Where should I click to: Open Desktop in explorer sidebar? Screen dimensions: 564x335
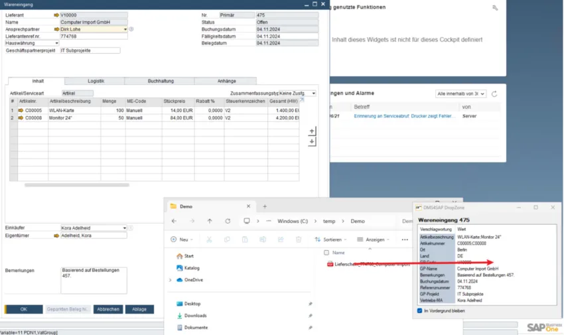[x=188, y=304]
